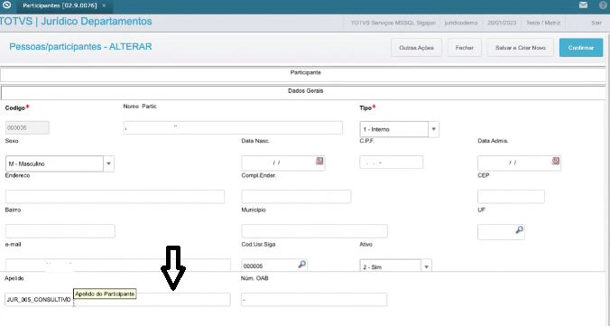Focus the CEP input field

(x=511, y=197)
